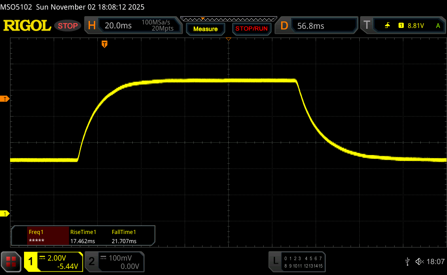447x275 pixels.
Task: Open the red grid function menu icon
Action: tap(11, 261)
